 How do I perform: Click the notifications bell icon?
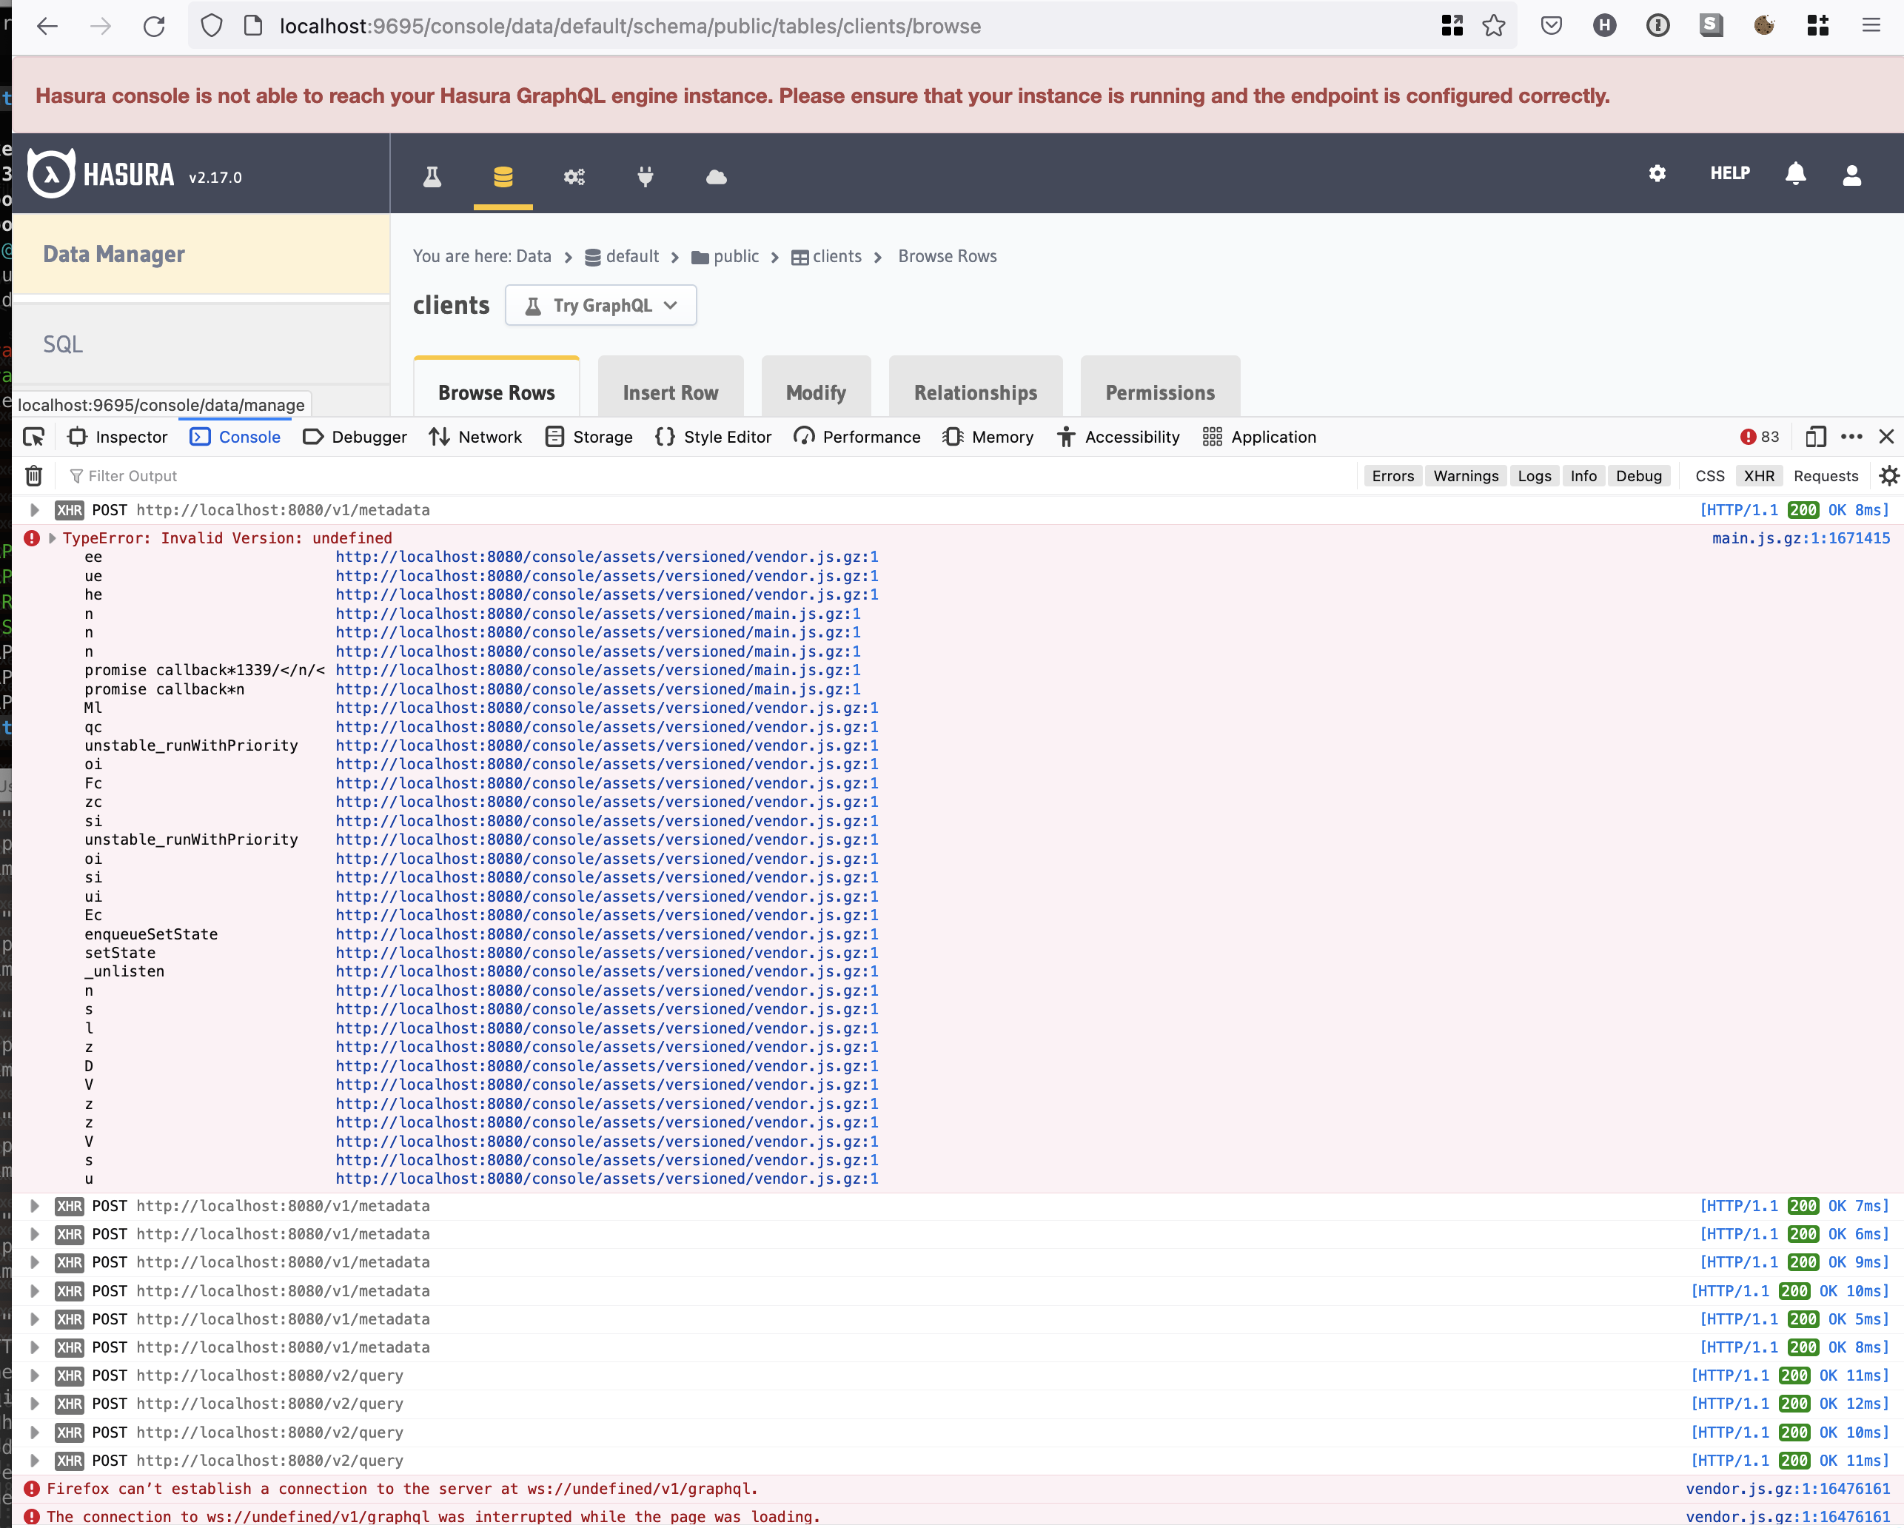point(1794,173)
